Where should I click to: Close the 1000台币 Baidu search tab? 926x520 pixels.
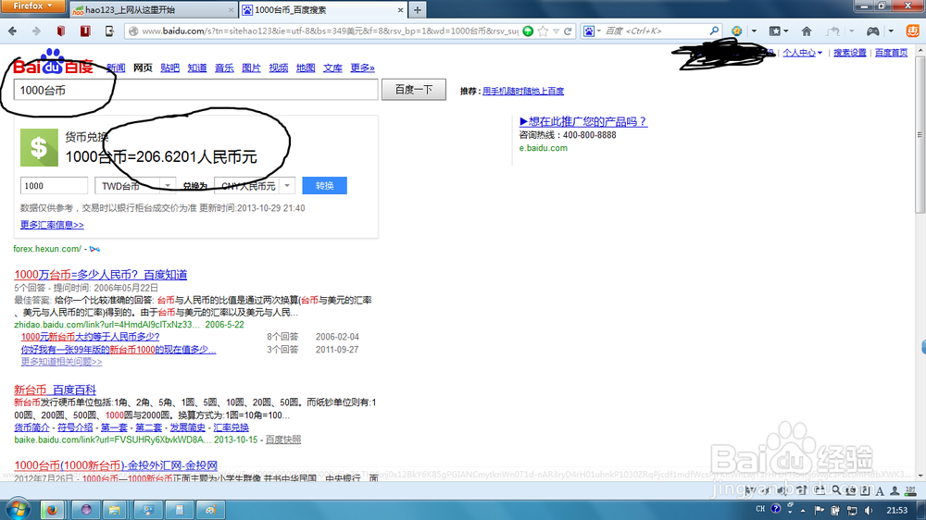(x=400, y=10)
